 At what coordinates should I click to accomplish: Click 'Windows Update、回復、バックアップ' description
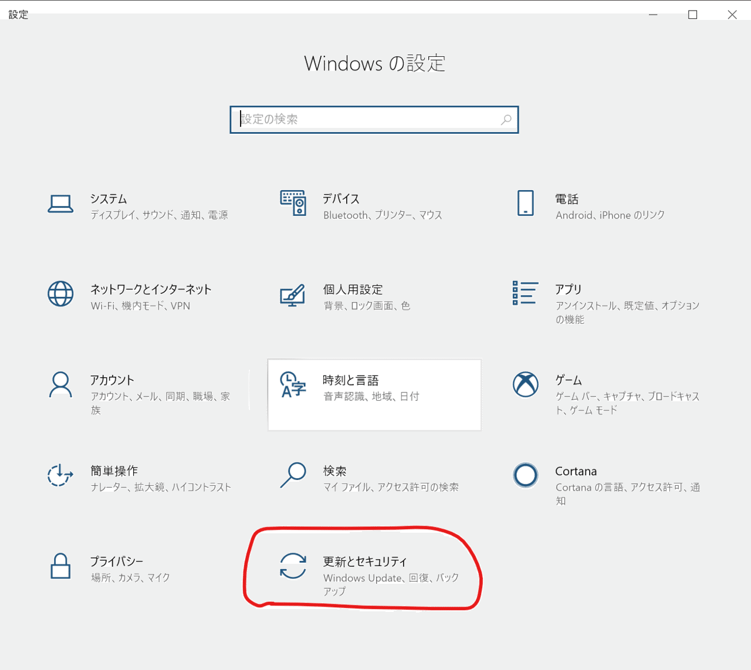coord(391,584)
